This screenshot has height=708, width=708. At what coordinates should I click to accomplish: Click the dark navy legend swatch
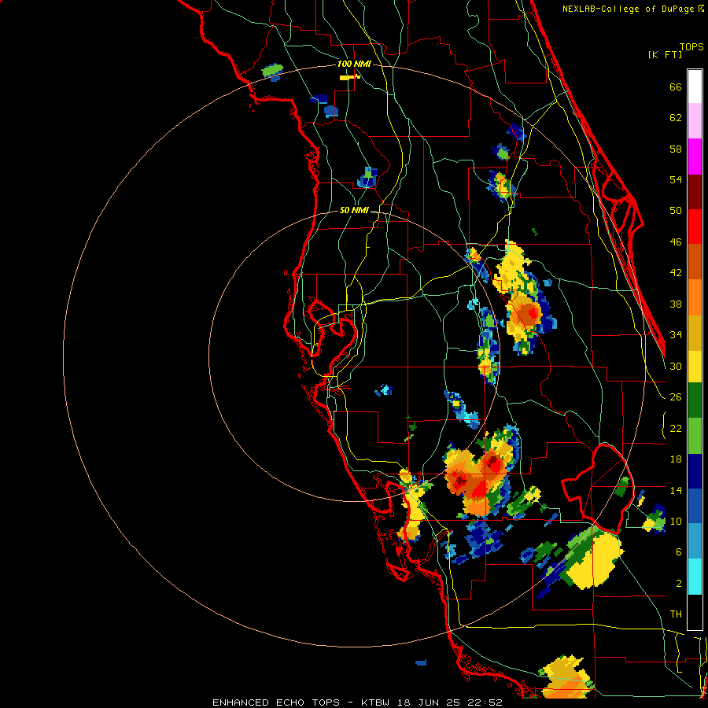click(x=695, y=471)
